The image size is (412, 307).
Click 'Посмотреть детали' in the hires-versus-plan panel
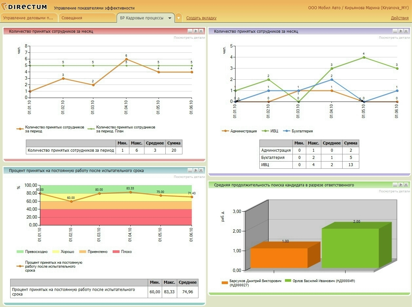coord(189,38)
